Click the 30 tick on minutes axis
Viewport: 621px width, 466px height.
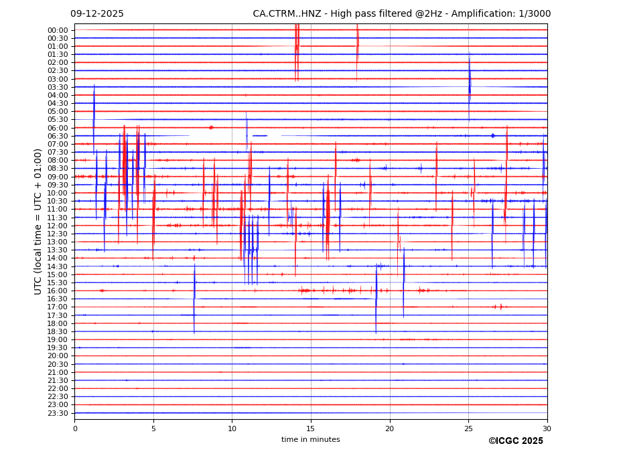click(547, 429)
